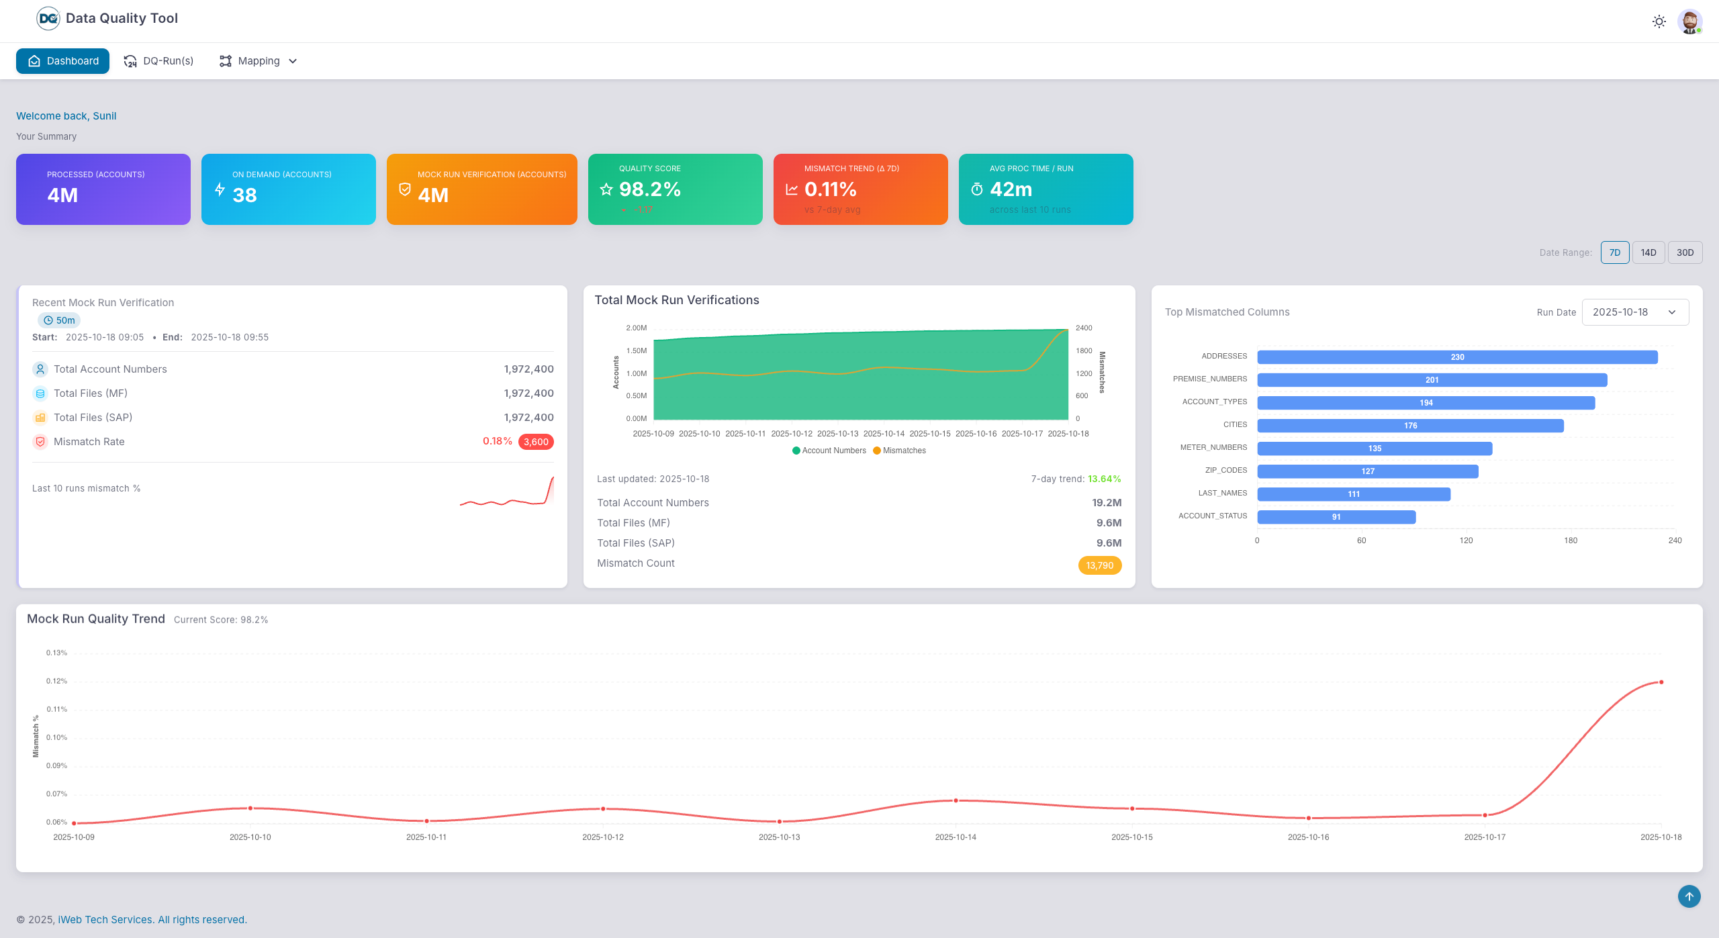Select the Dashboard home icon
The width and height of the screenshot is (1719, 938).
(x=34, y=60)
